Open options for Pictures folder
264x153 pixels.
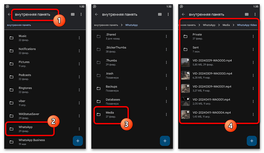[79, 64]
